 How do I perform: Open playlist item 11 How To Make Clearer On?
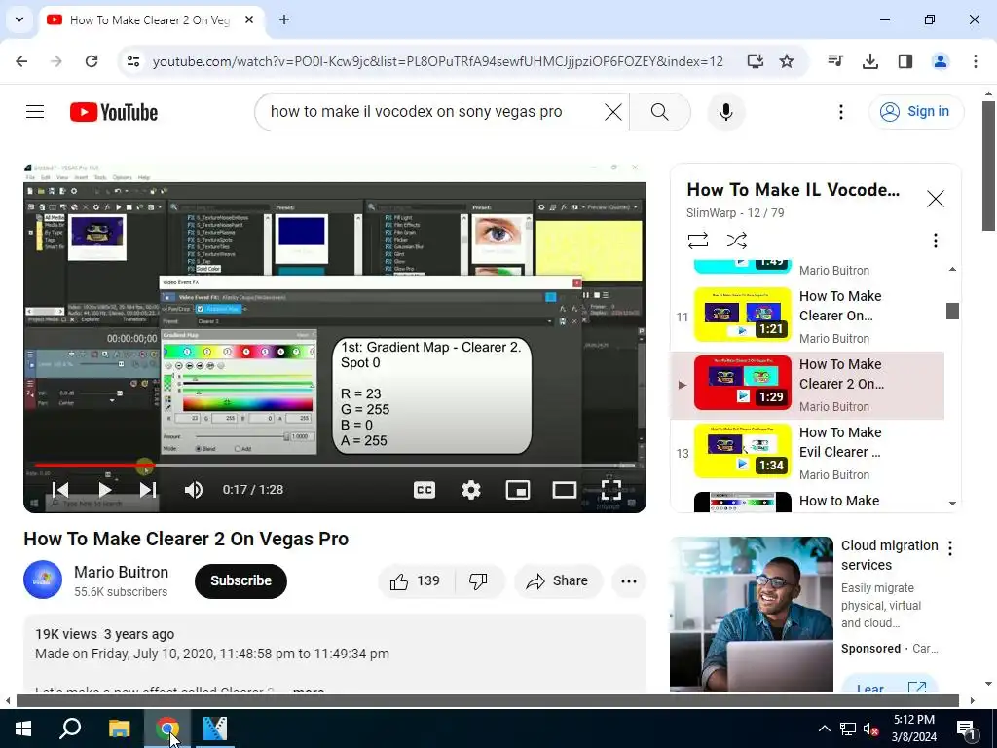(807, 317)
